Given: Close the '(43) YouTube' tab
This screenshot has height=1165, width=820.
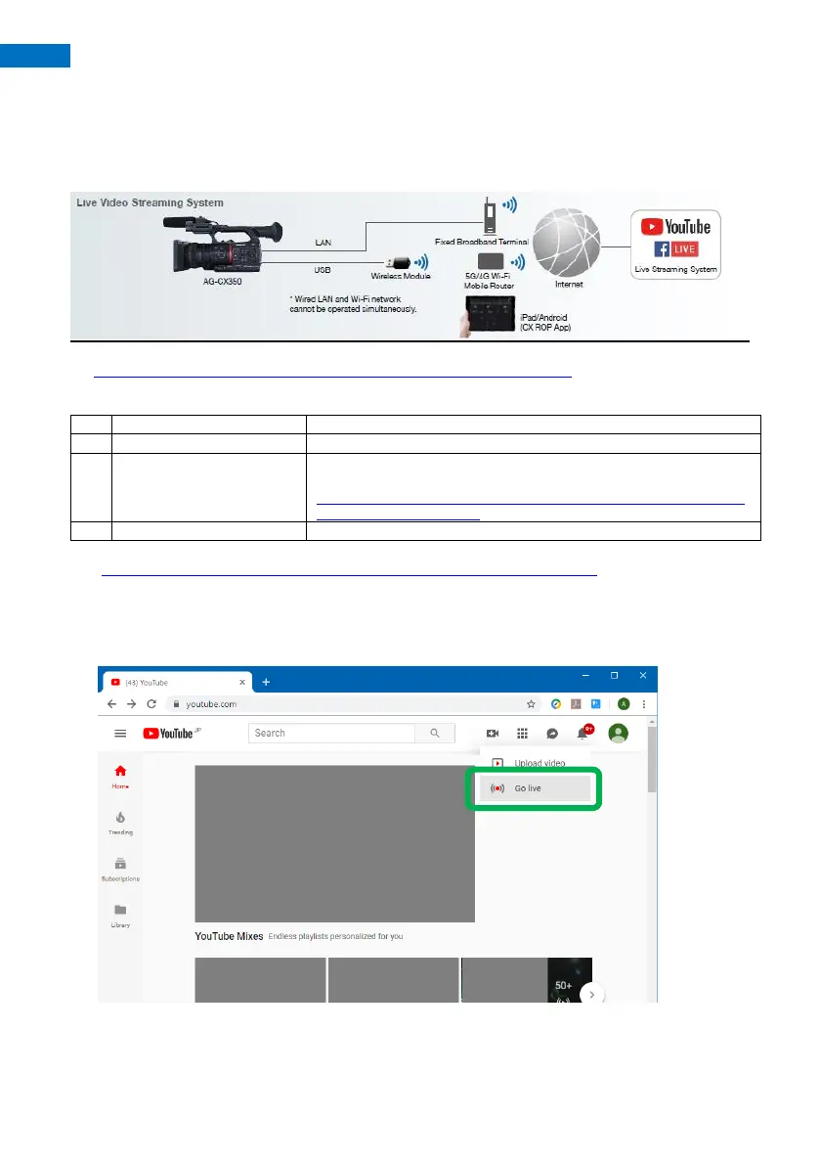Looking at the screenshot, I should pyautogui.click(x=242, y=682).
